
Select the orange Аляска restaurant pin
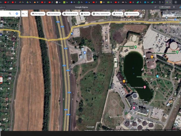tap(124, 81)
